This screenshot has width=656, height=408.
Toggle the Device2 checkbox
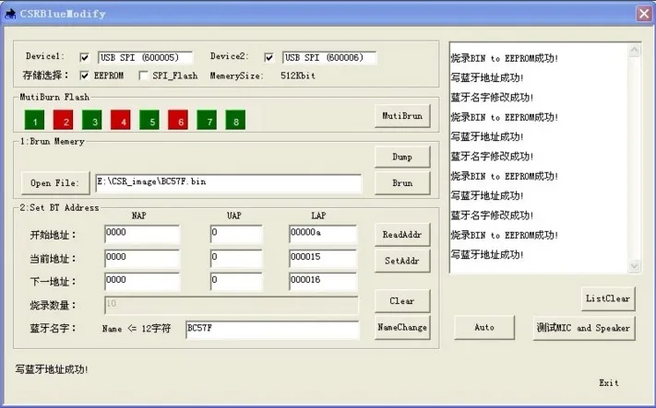pyautogui.click(x=269, y=58)
